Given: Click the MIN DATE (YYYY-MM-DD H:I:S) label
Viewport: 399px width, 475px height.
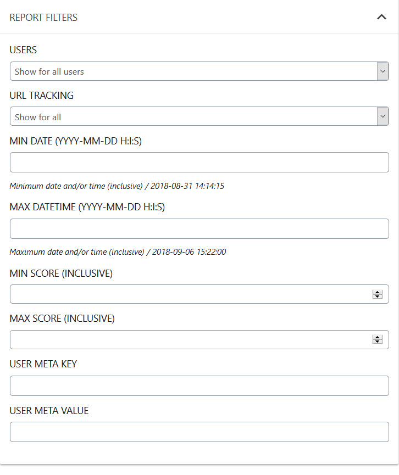Looking at the screenshot, I should click(x=75, y=141).
